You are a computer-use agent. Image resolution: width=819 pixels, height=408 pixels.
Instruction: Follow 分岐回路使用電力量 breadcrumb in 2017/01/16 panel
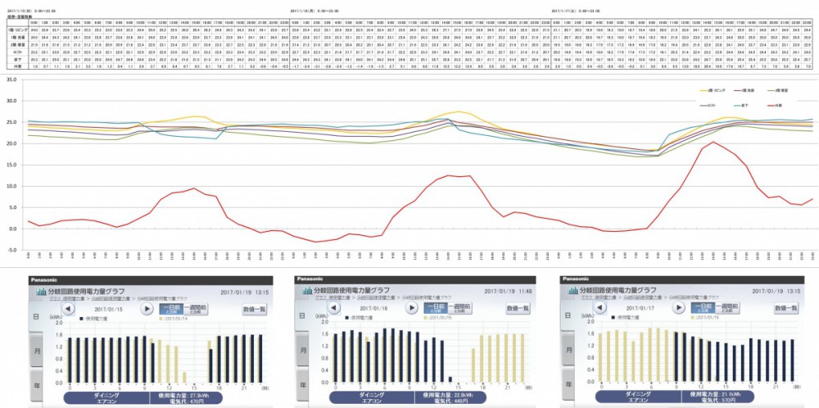tap(374, 297)
